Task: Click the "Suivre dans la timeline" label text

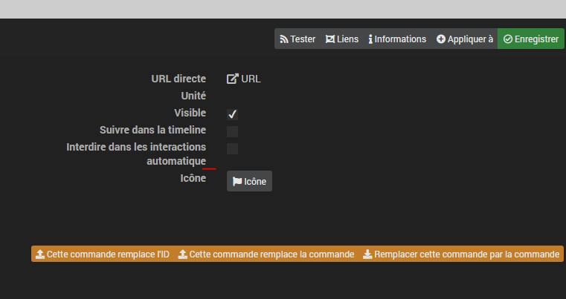Action: coord(152,130)
